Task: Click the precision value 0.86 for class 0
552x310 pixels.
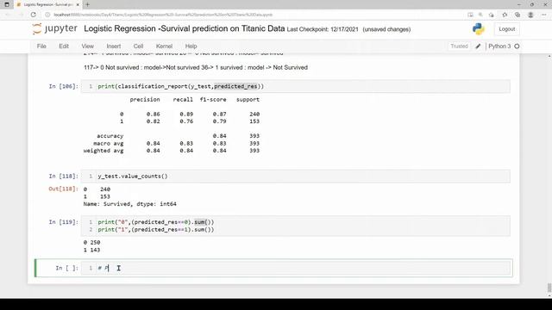Action: (x=154, y=115)
